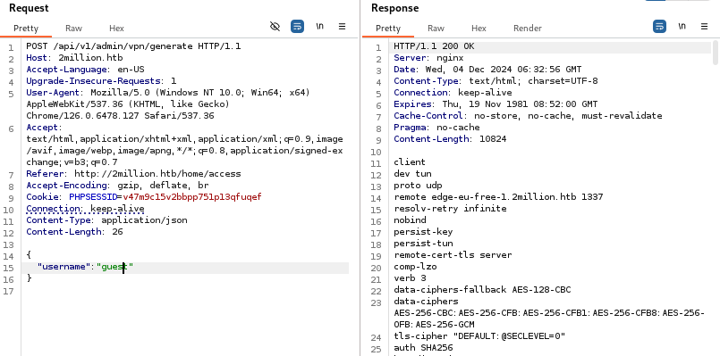Image resolution: width=720 pixels, height=356 pixels.
Task: Click the "data-ciphers-fallback AES-128-CBC" line
Action: [x=483, y=290]
